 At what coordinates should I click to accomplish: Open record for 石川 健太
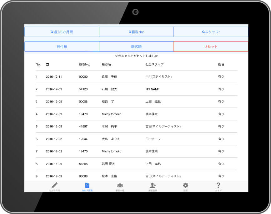(x=109, y=89)
